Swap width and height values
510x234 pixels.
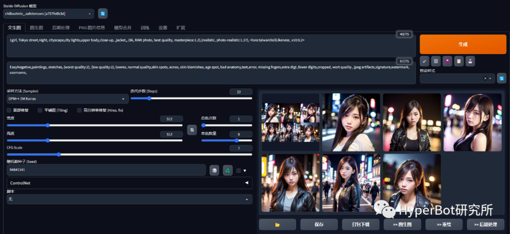pyautogui.click(x=192, y=129)
